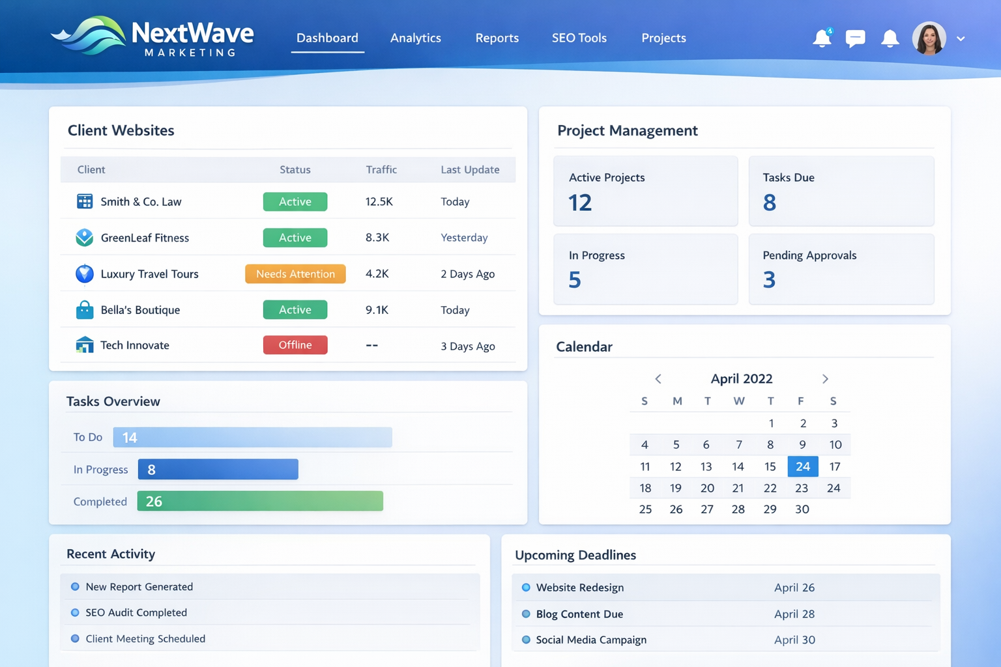This screenshot has width=1001, height=667.
Task: Open the Active Projects card
Action: click(x=646, y=191)
